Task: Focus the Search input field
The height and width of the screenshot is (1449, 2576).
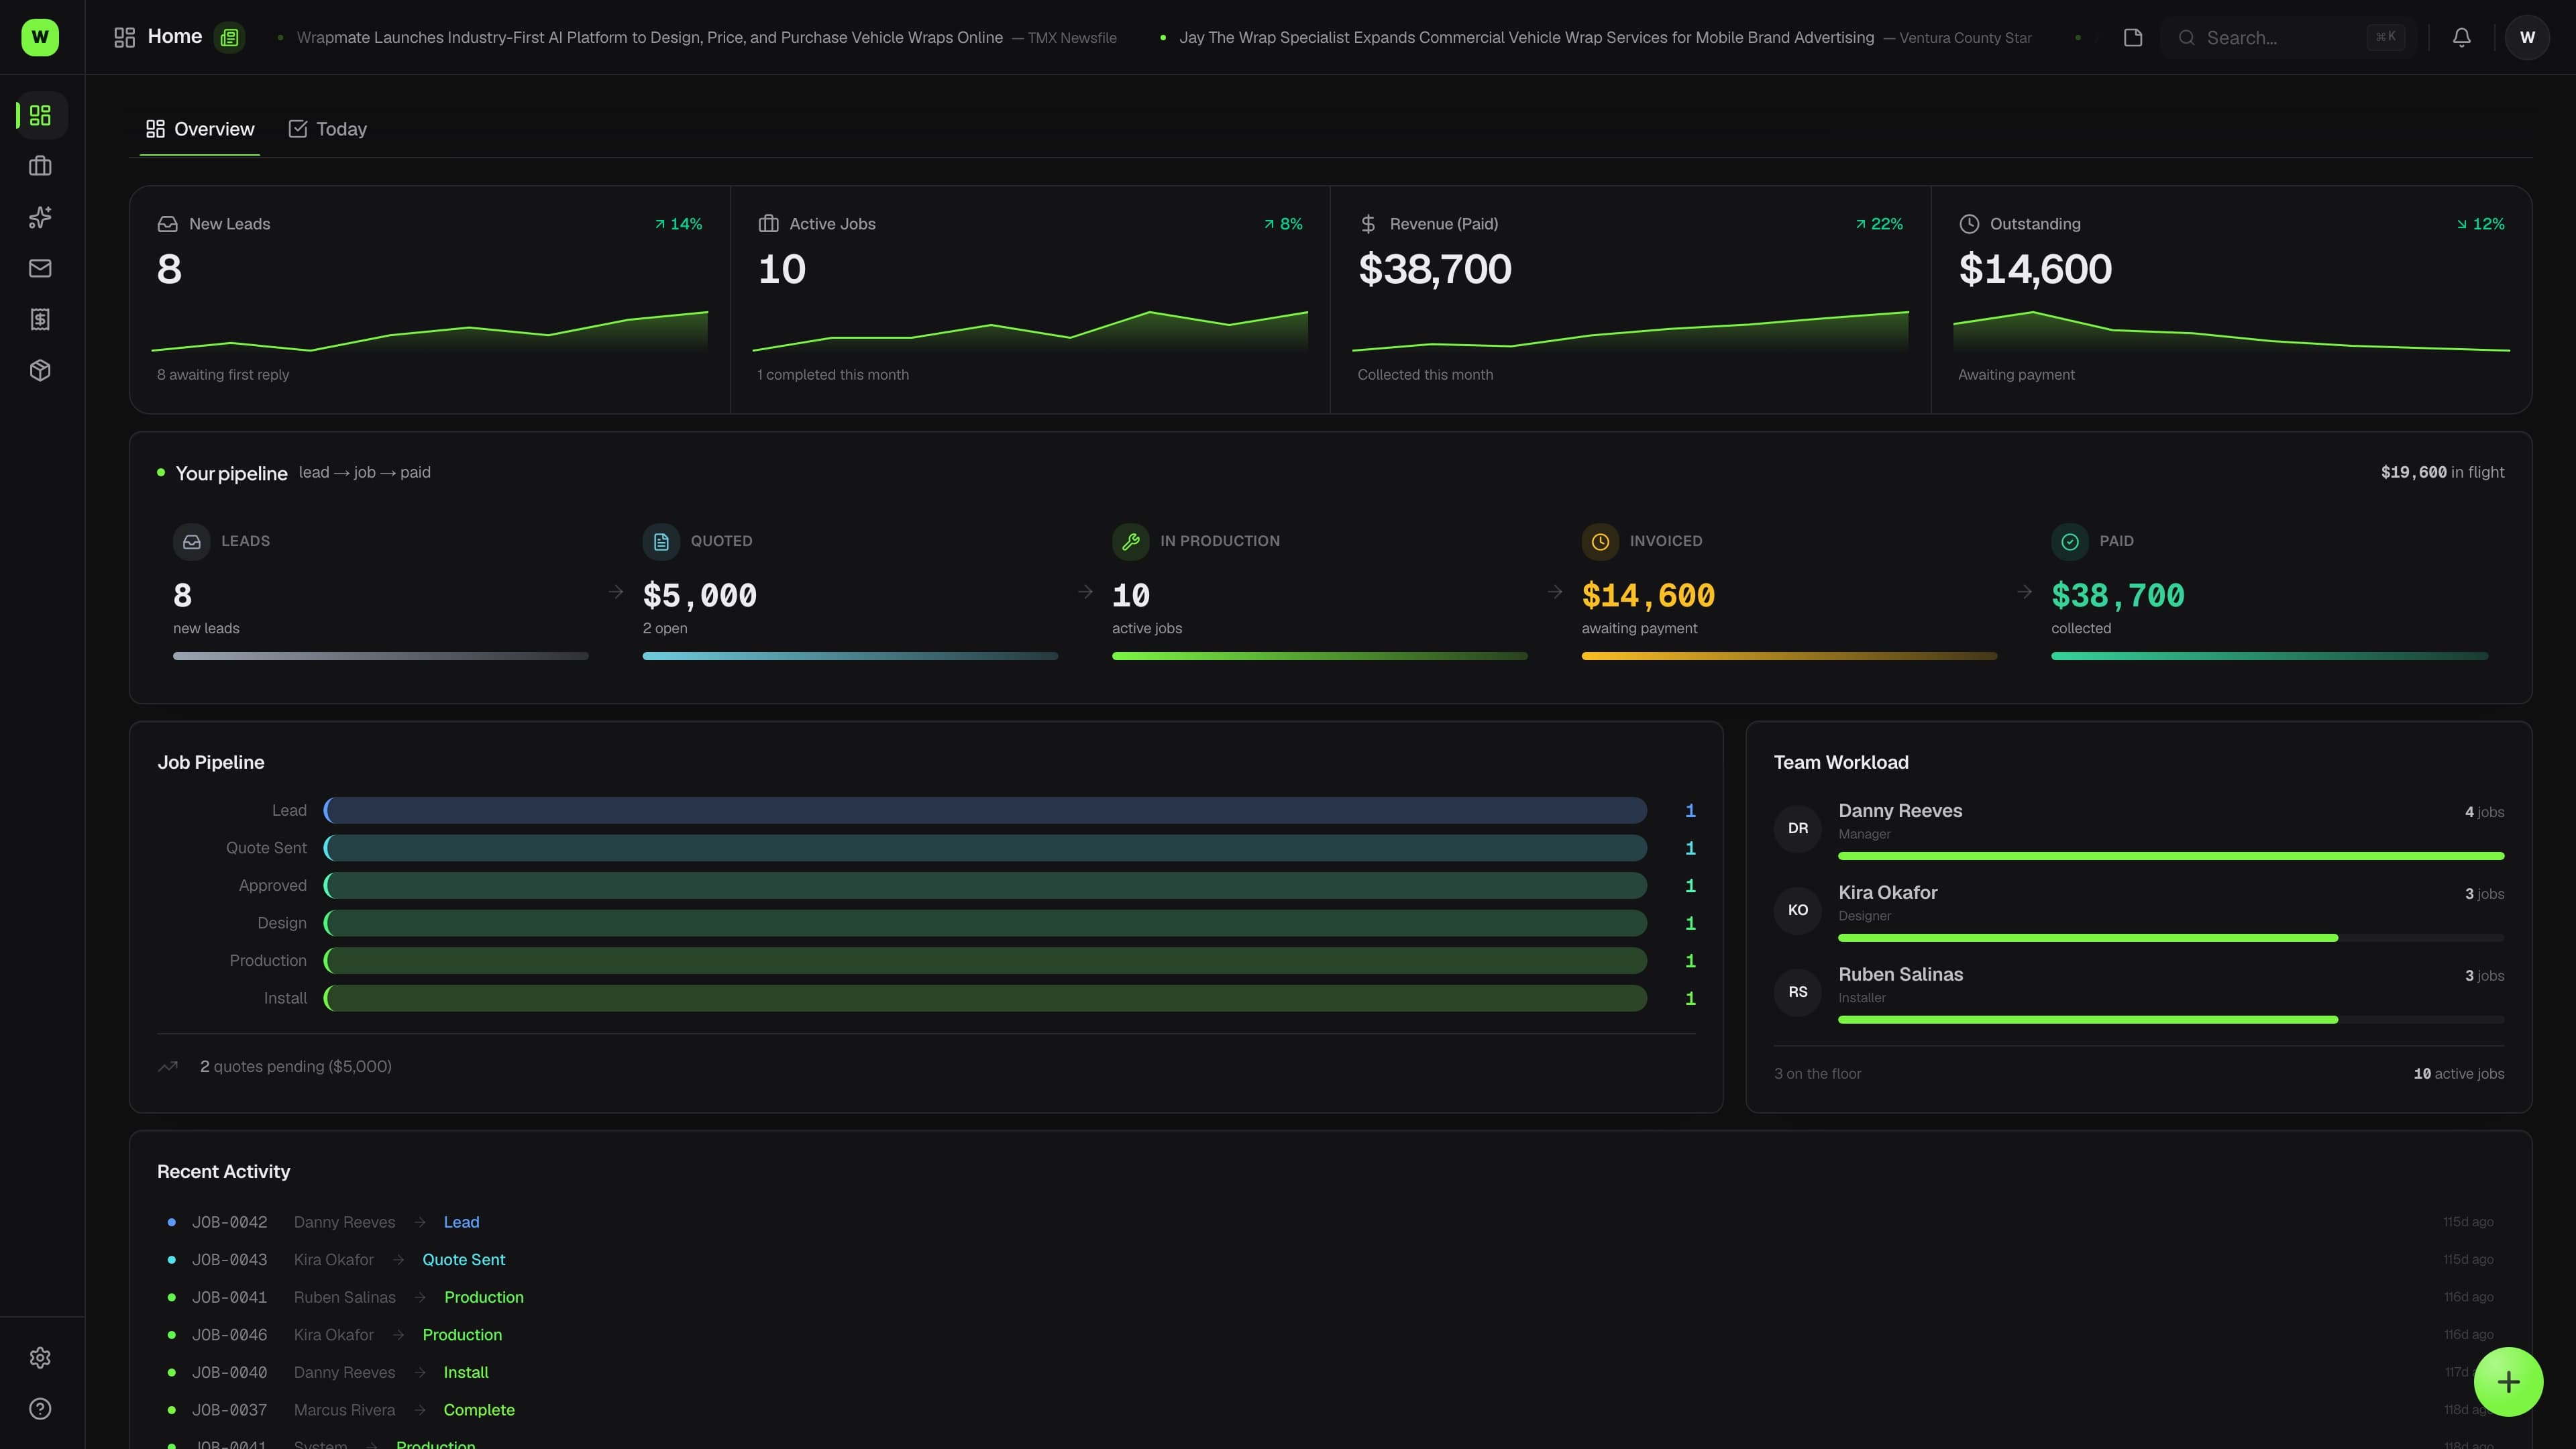Action: click(2288, 37)
